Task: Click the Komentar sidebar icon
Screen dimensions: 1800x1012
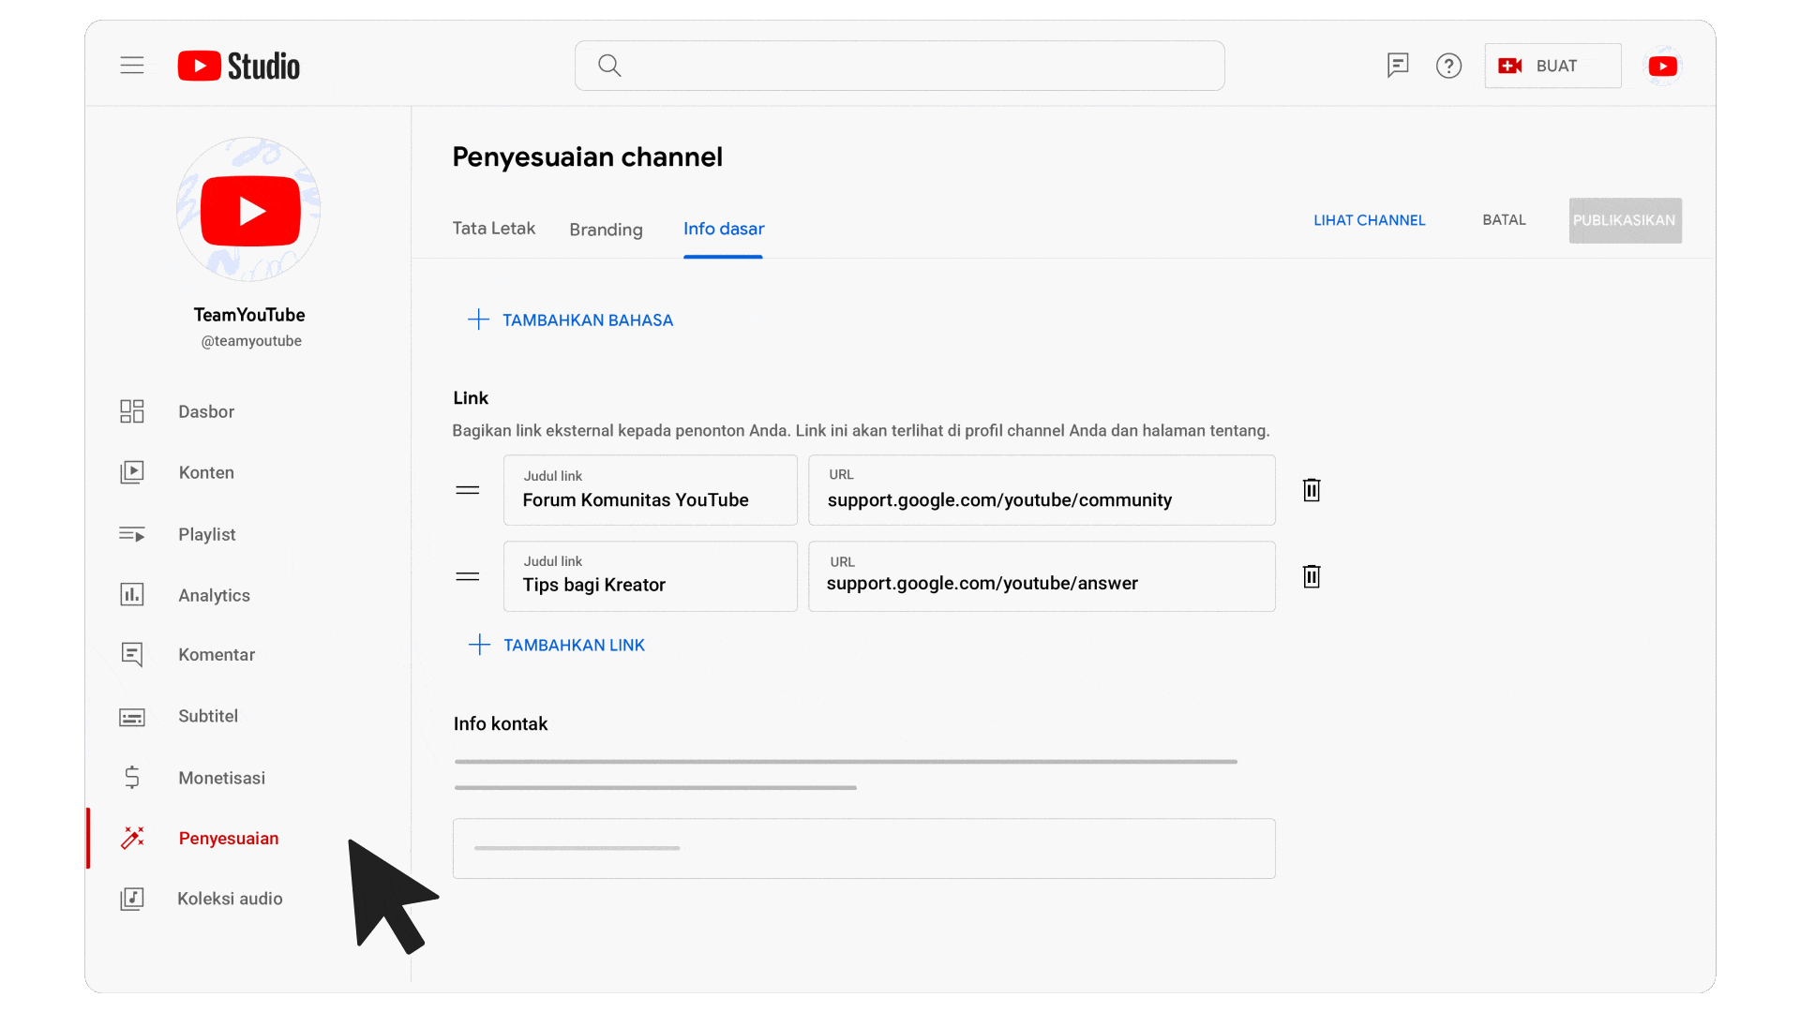Action: coord(131,655)
